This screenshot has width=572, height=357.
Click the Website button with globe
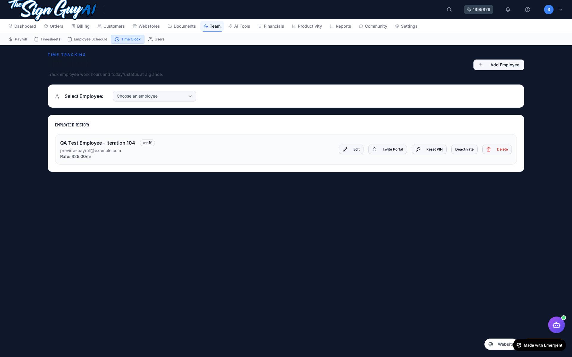[500, 344]
